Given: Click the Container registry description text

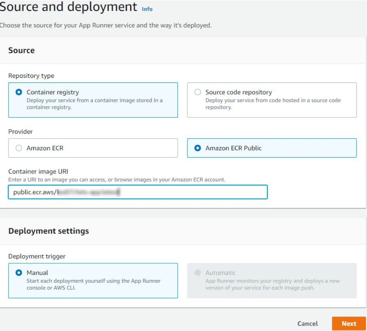Looking at the screenshot, I should (x=94, y=103).
